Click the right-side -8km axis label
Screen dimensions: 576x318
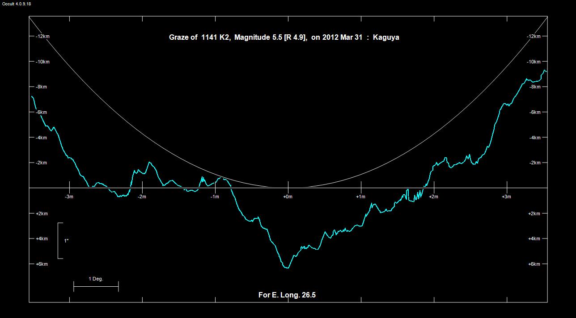pyautogui.click(x=534, y=87)
